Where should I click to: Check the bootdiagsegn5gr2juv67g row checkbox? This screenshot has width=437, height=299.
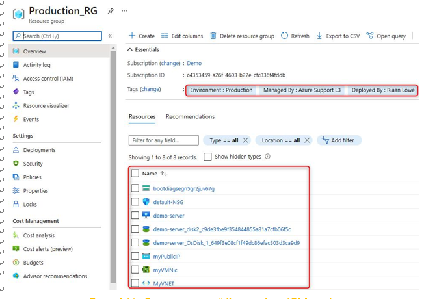[x=135, y=188]
